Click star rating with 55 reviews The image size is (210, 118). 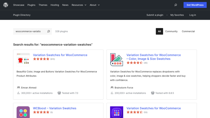coord(135,112)
